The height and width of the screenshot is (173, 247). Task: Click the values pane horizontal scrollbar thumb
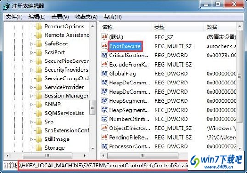pyautogui.click(x=143, y=156)
